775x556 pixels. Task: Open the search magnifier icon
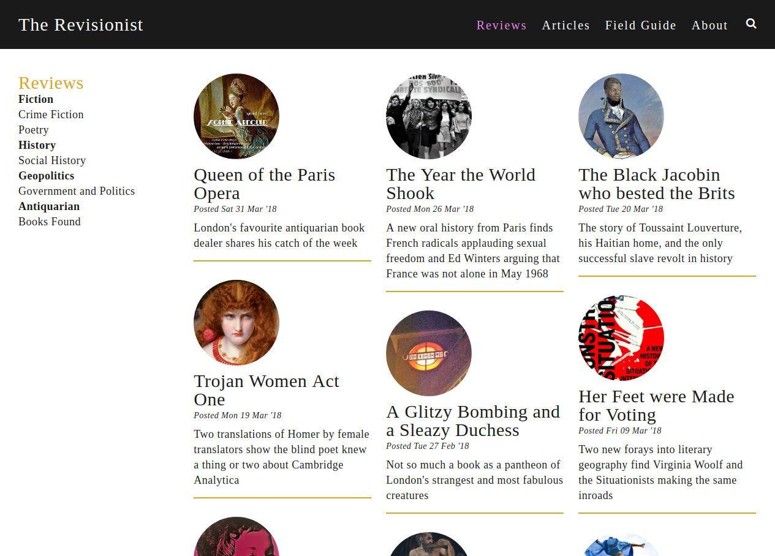pyautogui.click(x=751, y=24)
